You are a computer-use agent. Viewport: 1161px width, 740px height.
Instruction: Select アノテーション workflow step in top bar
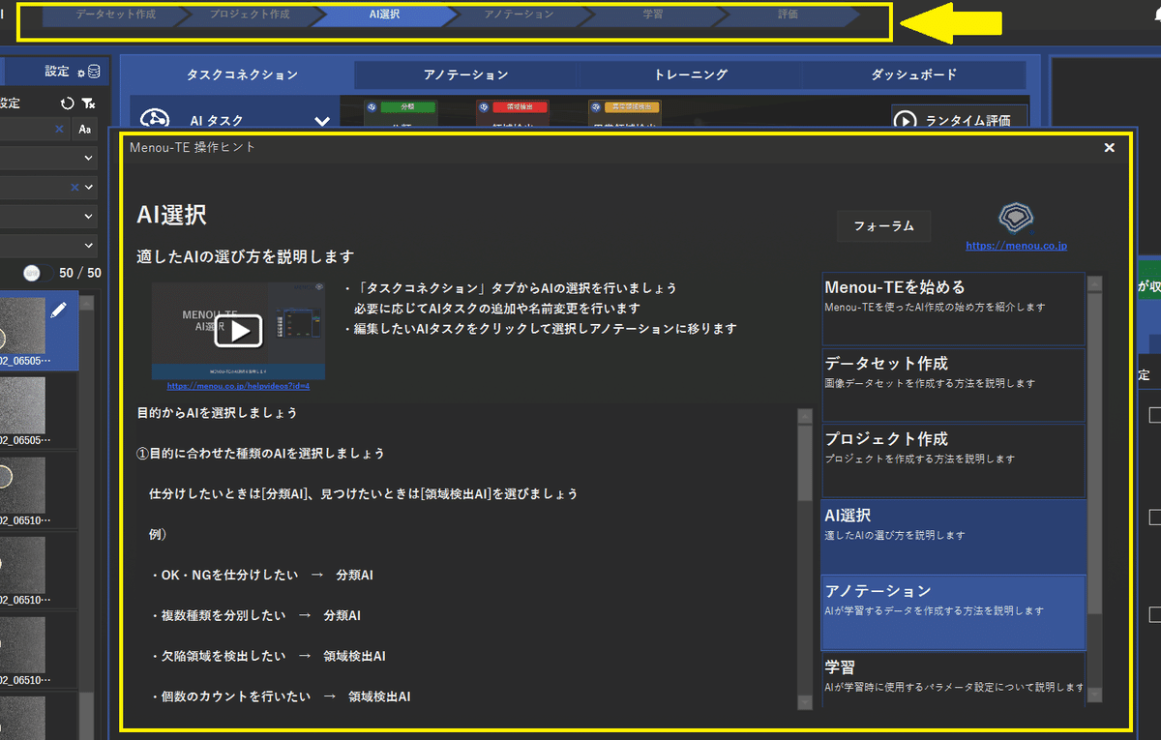(519, 15)
